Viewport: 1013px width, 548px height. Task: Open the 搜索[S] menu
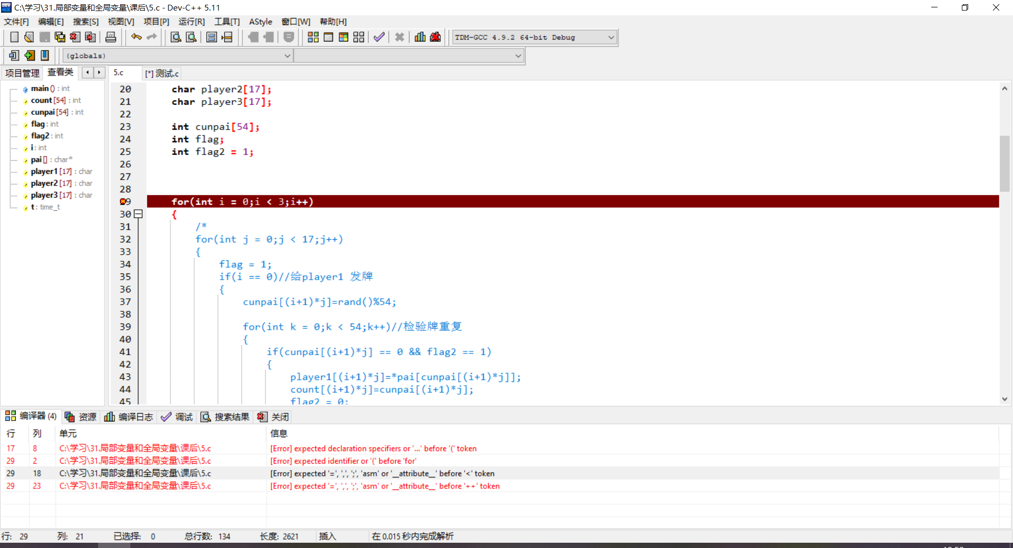point(85,22)
